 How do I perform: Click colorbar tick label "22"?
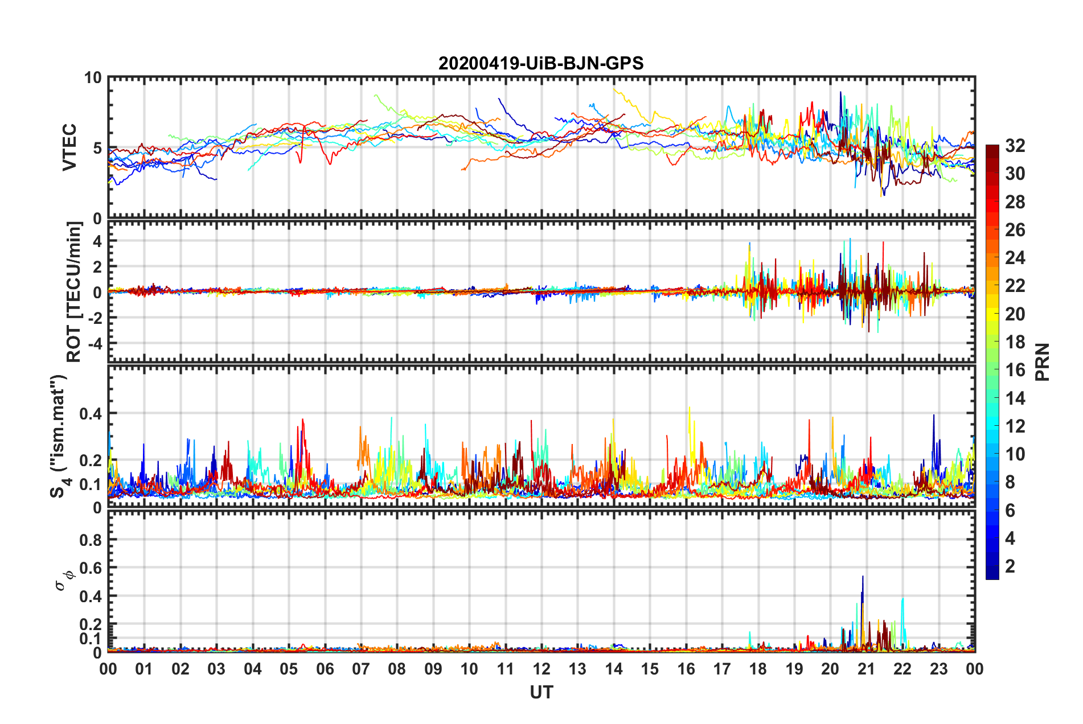pos(1015,286)
